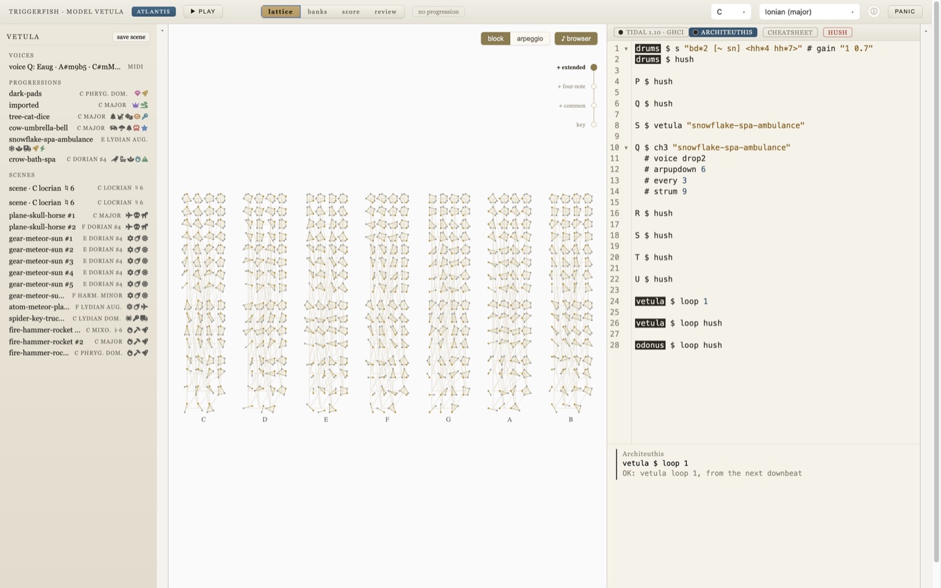Click the purple crown icon in imported row
Screen dimensions: 941x588
tap(136, 105)
